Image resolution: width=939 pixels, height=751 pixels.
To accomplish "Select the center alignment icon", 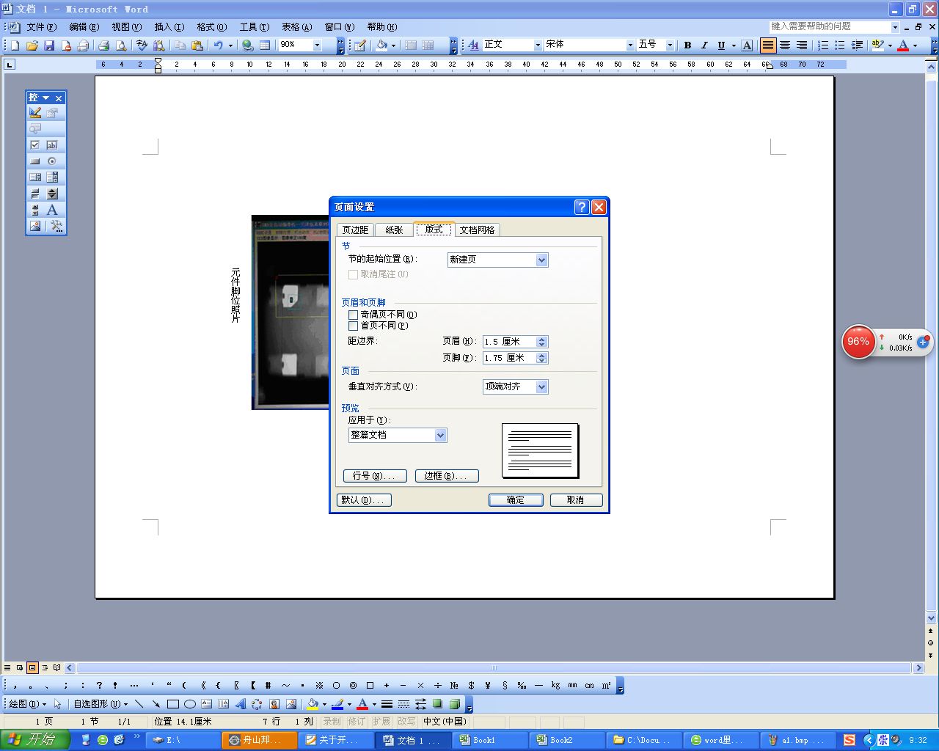I will pos(784,45).
